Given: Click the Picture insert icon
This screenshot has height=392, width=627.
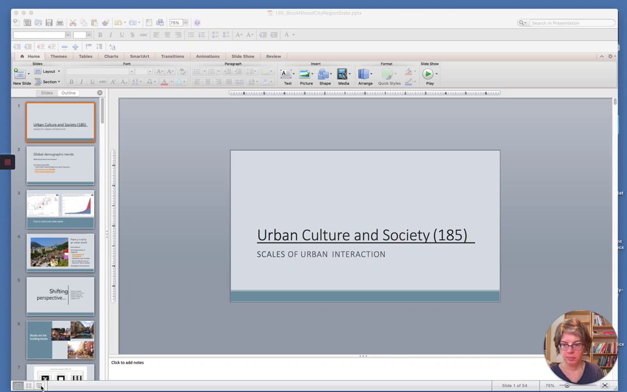Looking at the screenshot, I should (x=304, y=74).
